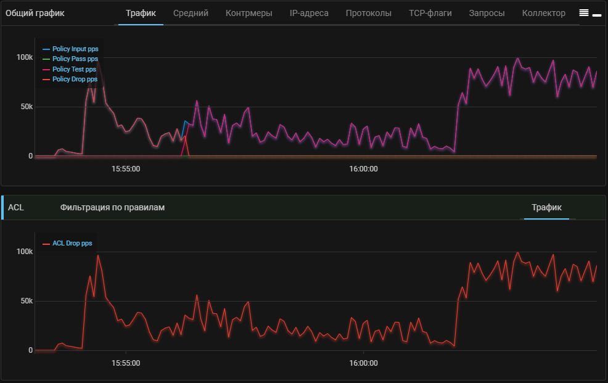View the Коллектор tab

tap(543, 13)
